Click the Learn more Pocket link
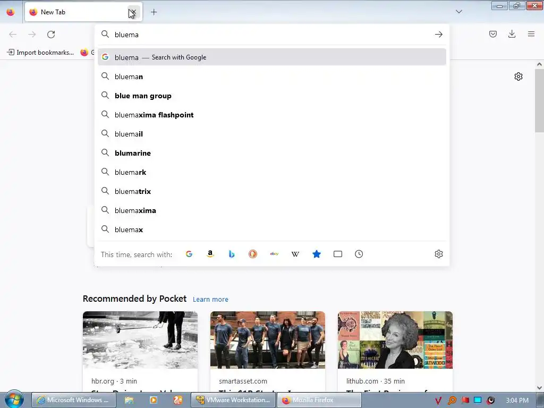The image size is (544, 408). click(x=210, y=299)
